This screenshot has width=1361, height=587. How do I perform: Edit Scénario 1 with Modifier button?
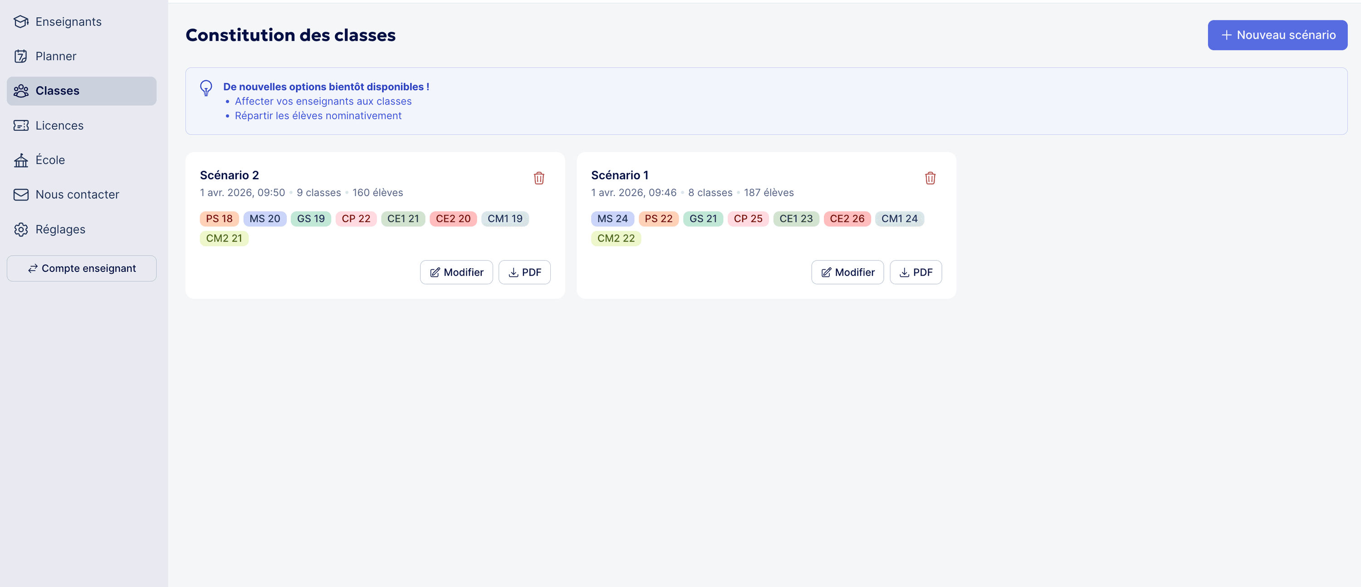(x=847, y=272)
